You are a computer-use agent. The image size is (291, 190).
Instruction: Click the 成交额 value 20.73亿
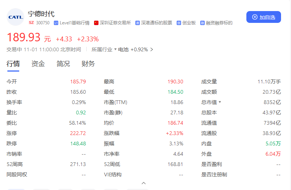[x=272, y=92]
